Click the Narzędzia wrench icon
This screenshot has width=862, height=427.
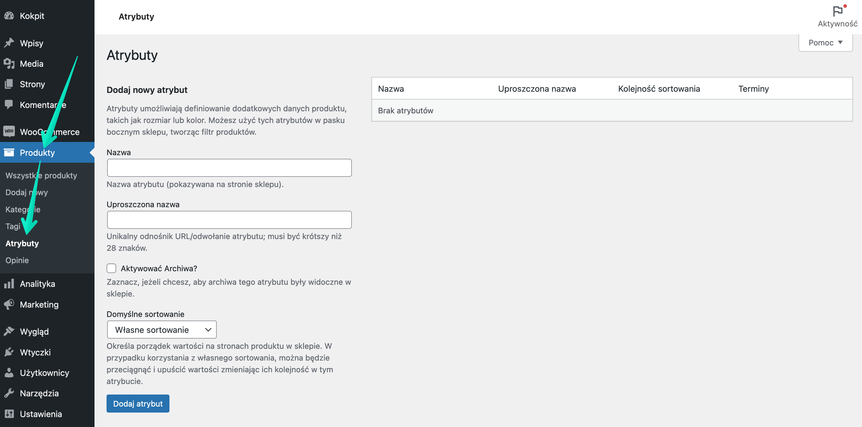(x=9, y=393)
